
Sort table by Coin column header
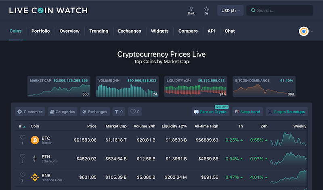pos(35,126)
